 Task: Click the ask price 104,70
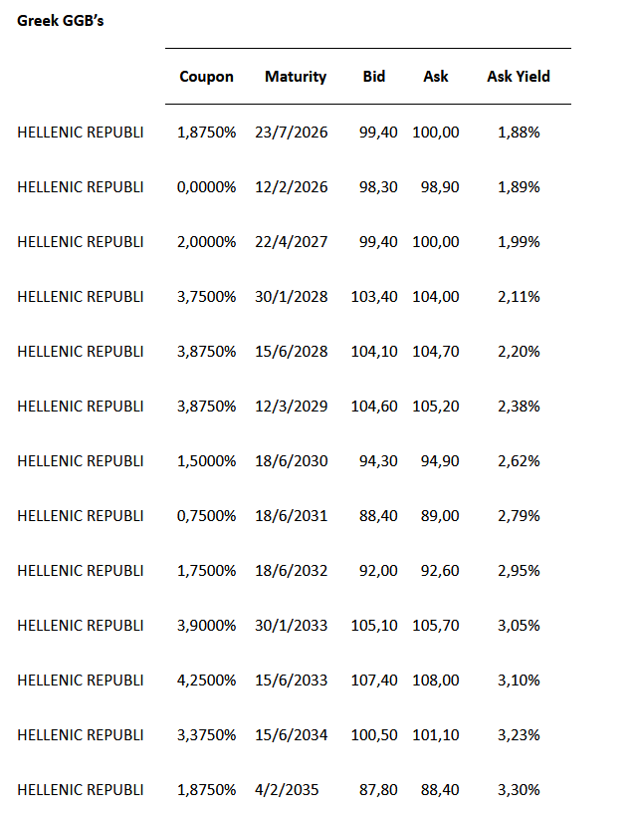[x=436, y=351]
